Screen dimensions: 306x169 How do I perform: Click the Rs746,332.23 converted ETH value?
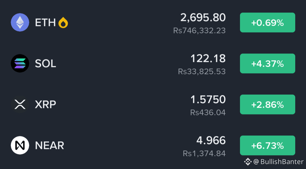[199, 31]
